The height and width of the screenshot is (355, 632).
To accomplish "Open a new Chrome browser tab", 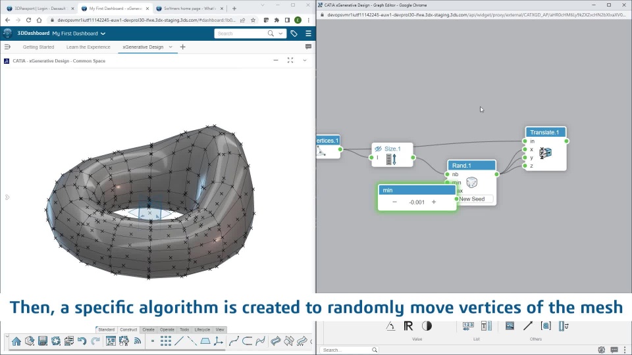I will point(234,9).
